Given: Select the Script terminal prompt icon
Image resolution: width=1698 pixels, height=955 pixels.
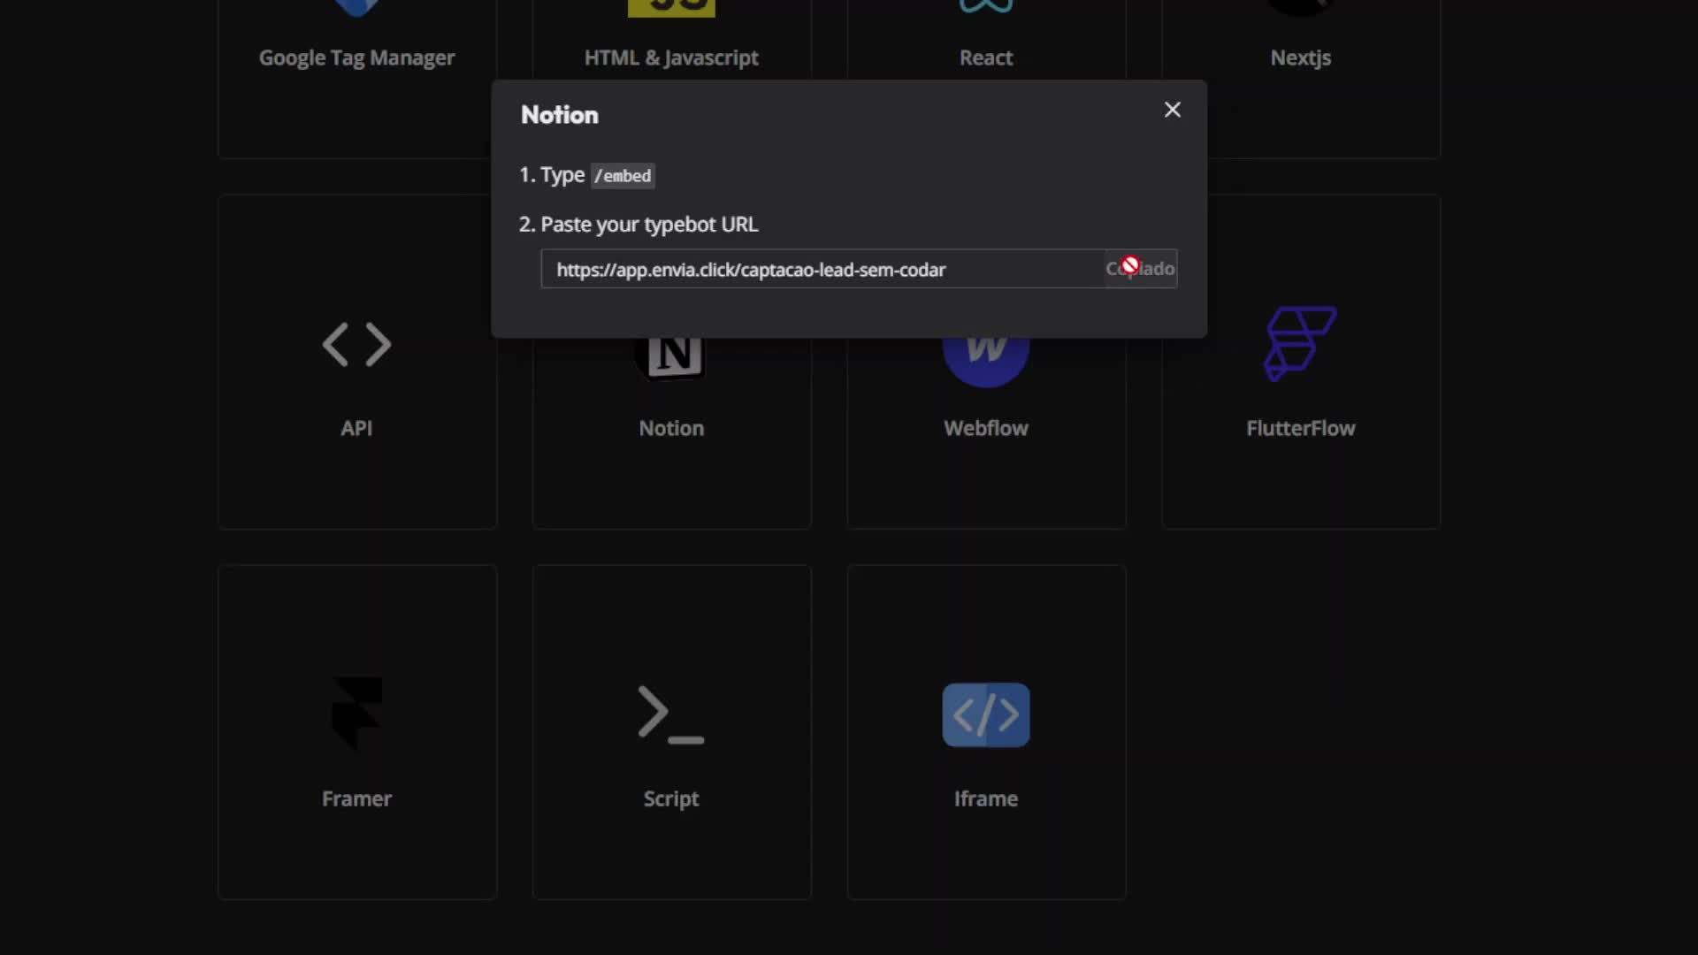Looking at the screenshot, I should [670, 714].
